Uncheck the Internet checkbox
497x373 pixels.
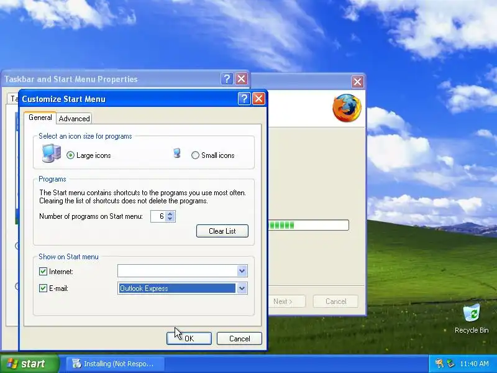[x=43, y=271]
